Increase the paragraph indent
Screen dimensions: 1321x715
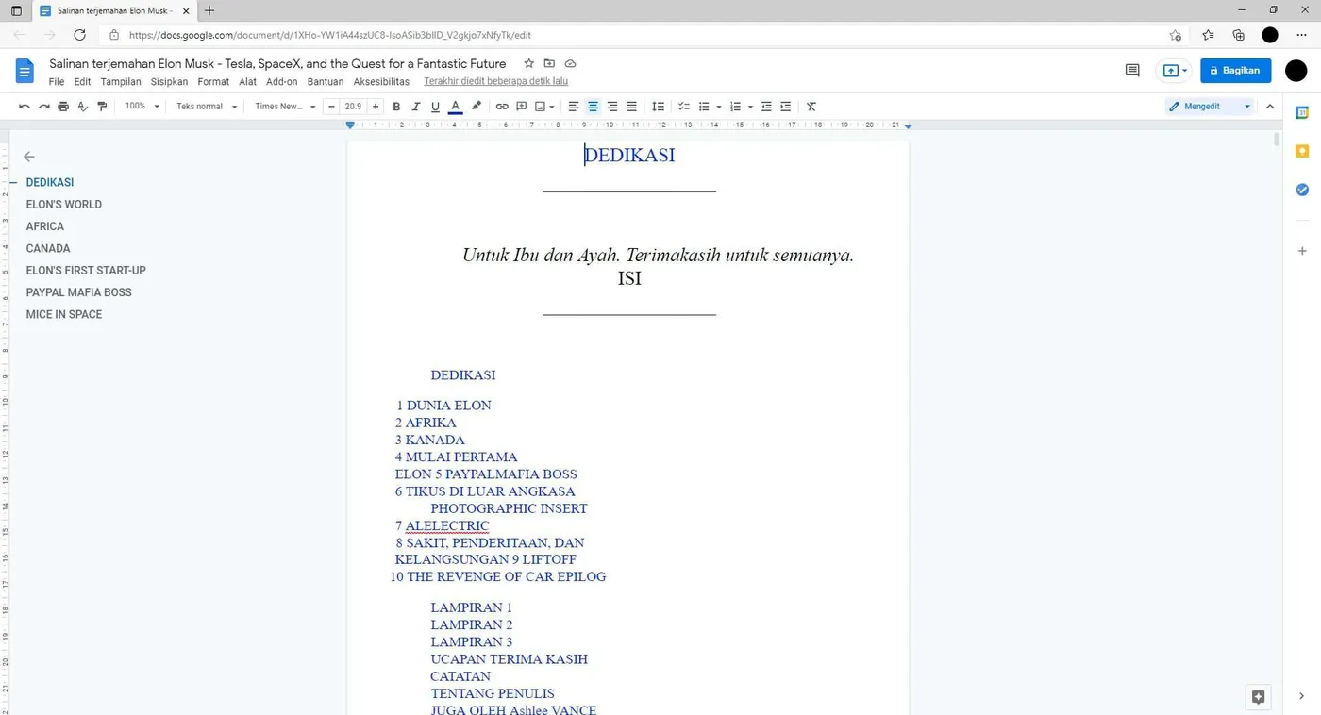(x=785, y=107)
